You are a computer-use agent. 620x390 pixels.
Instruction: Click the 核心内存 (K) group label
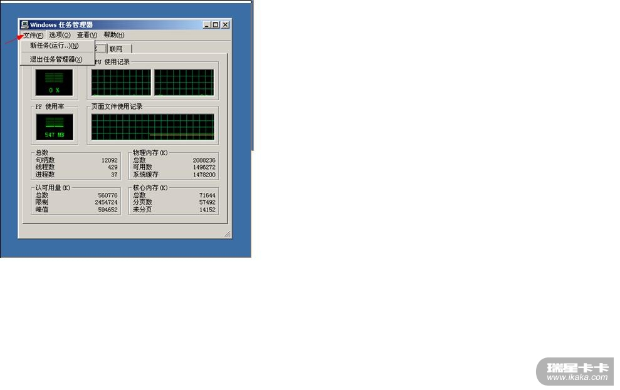[x=150, y=188]
